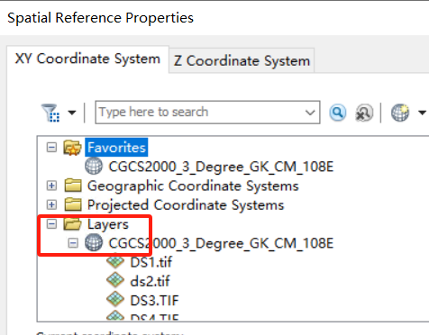
Task: Click the Spatial Reference Properties title text
Action: coord(100,18)
